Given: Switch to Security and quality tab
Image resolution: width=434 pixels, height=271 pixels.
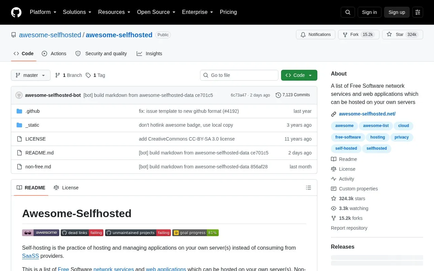Looking at the screenshot, I should coord(101,54).
